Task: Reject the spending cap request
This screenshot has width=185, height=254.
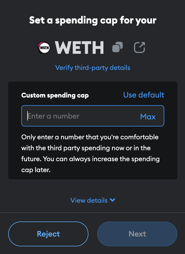Action: (x=48, y=234)
